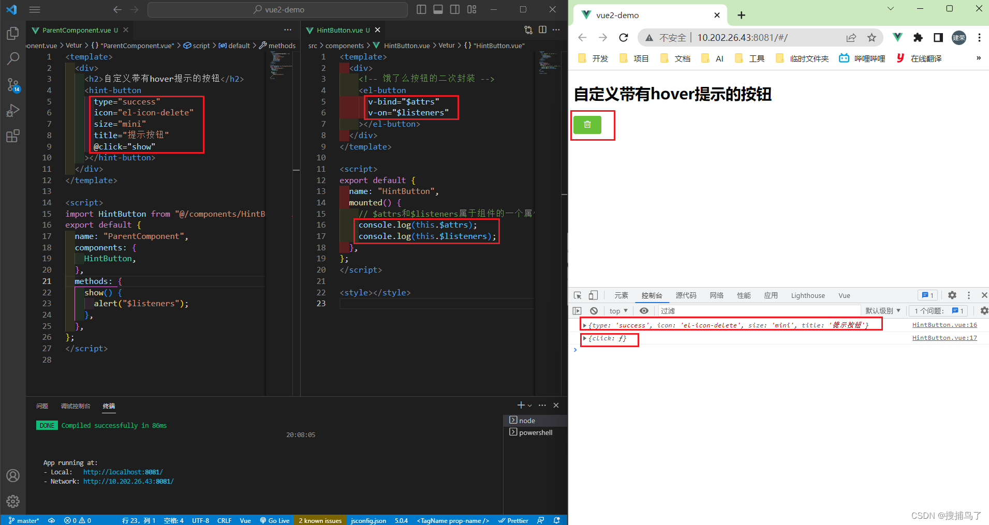Image resolution: width=989 pixels, height=525 pixels.
Task: Create a new terminal with plus icon
Action: pyautogui.click(x=521, y=405)
